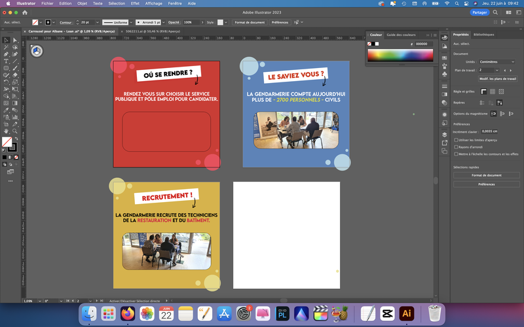The height and width of the screenshot is (327, 524).
Task: Select the Direct Selection tool
Action: pos(15,40)
